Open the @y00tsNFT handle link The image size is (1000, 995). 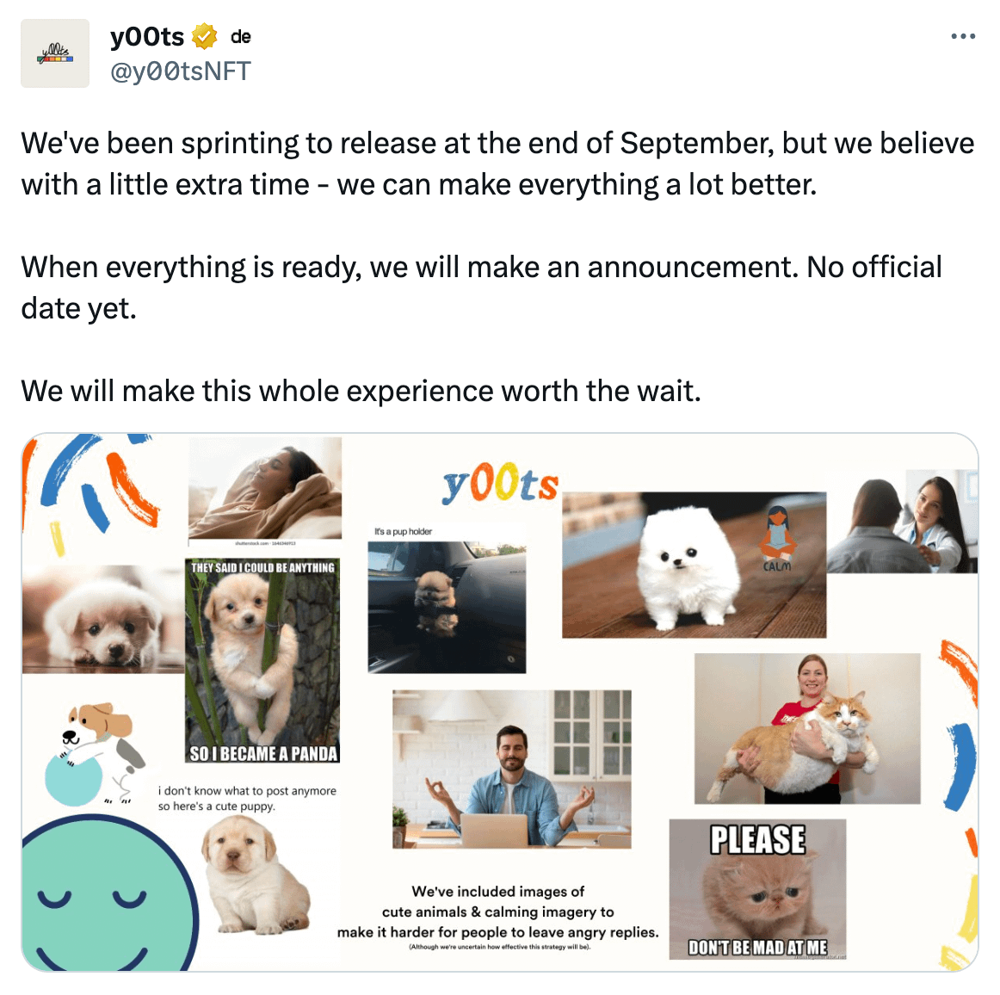pyautogui.click(x=181, y=71)
